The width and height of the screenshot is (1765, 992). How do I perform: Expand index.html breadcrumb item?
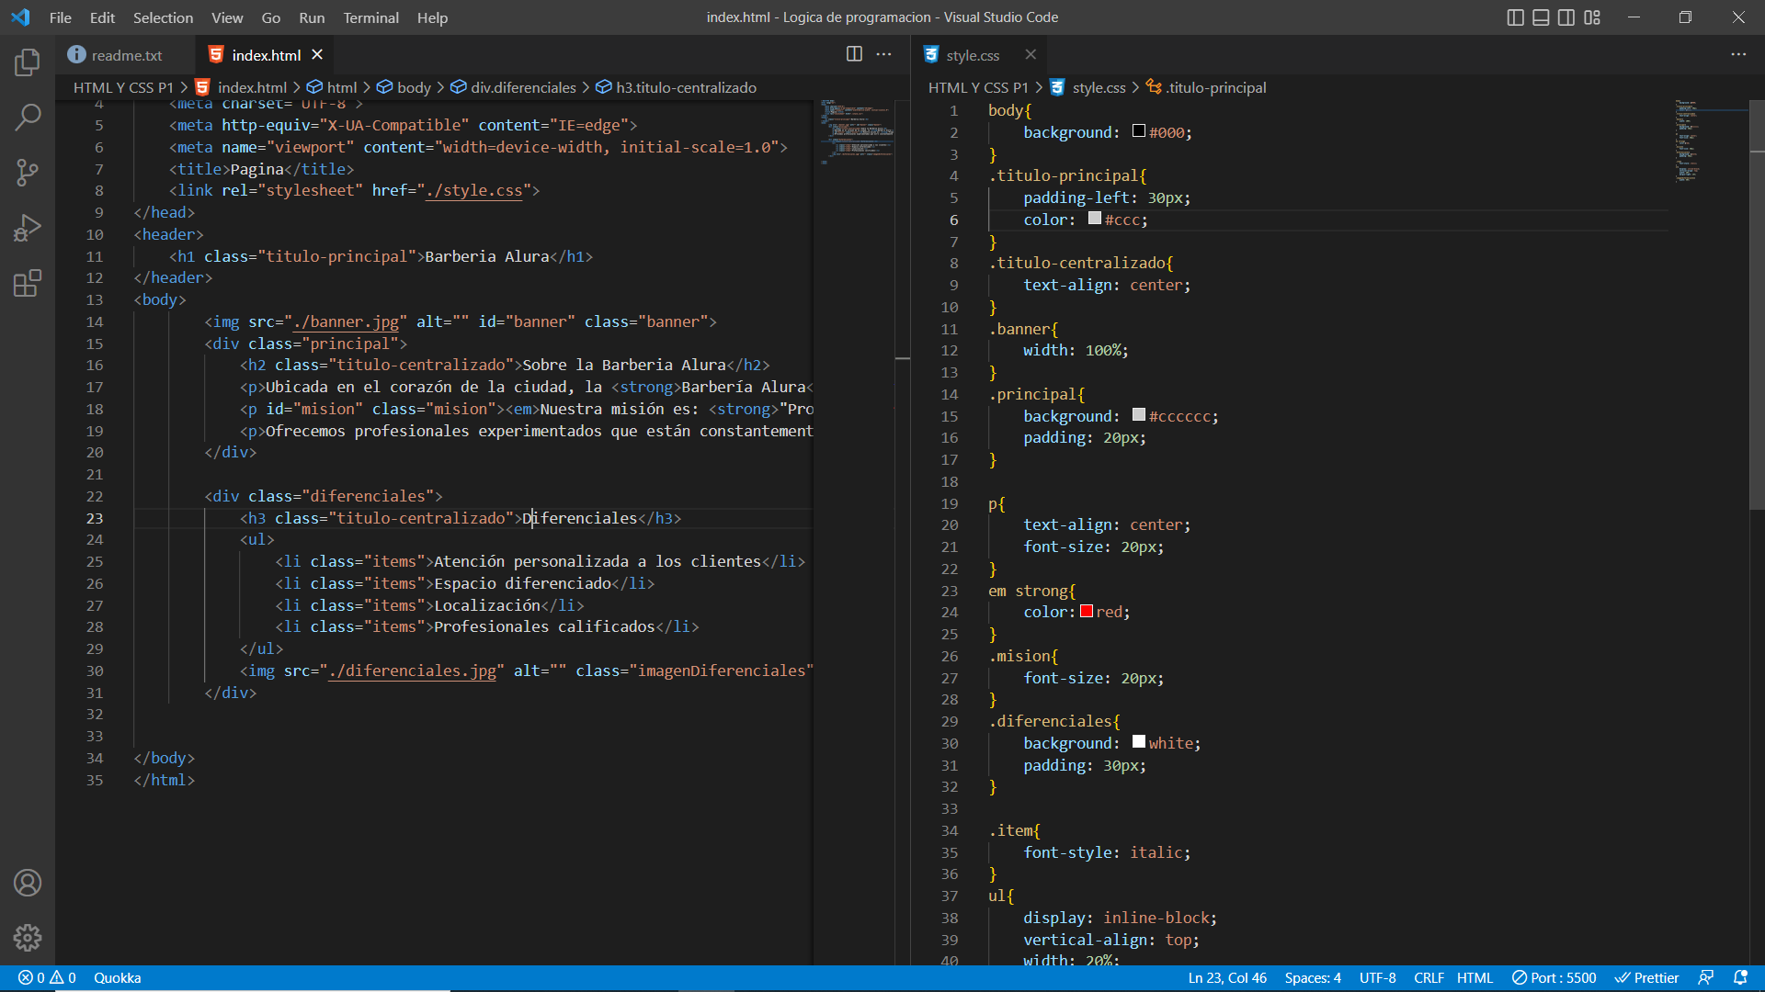click(241, 87)
